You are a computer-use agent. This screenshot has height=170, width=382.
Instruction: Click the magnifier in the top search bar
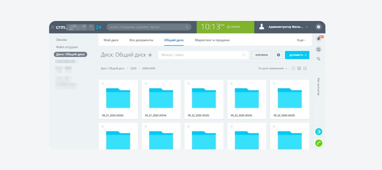coord(187,27)
